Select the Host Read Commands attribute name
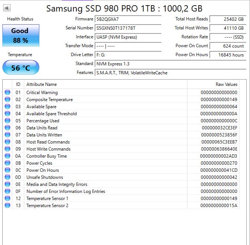Screen dimensions: 250x245 click(48, 142)
